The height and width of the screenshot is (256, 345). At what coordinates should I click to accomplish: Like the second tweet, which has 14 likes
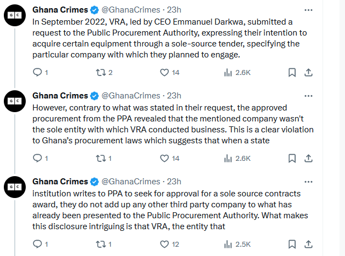pyautogui.click(x=164, y=158)
